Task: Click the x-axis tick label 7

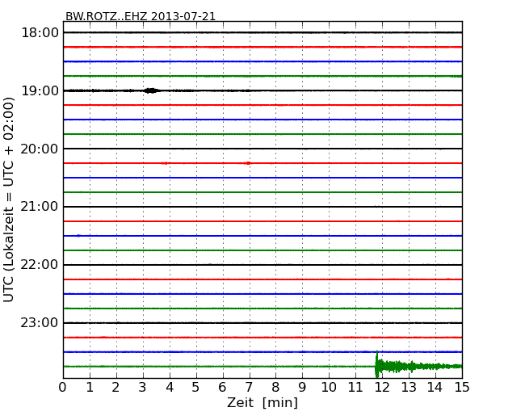Action: point(249,387)
